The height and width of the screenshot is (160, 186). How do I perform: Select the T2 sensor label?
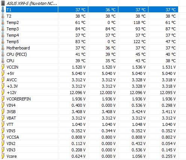(x=9, y=16)
